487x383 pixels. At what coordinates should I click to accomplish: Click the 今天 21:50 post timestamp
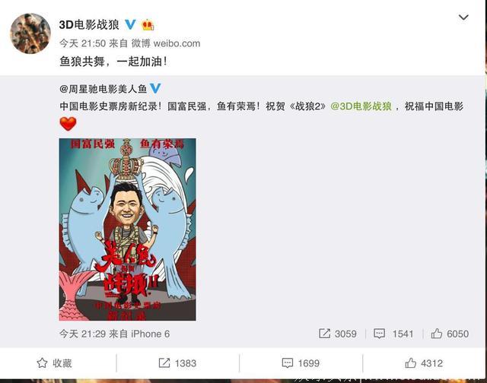(x=83, y=43)
